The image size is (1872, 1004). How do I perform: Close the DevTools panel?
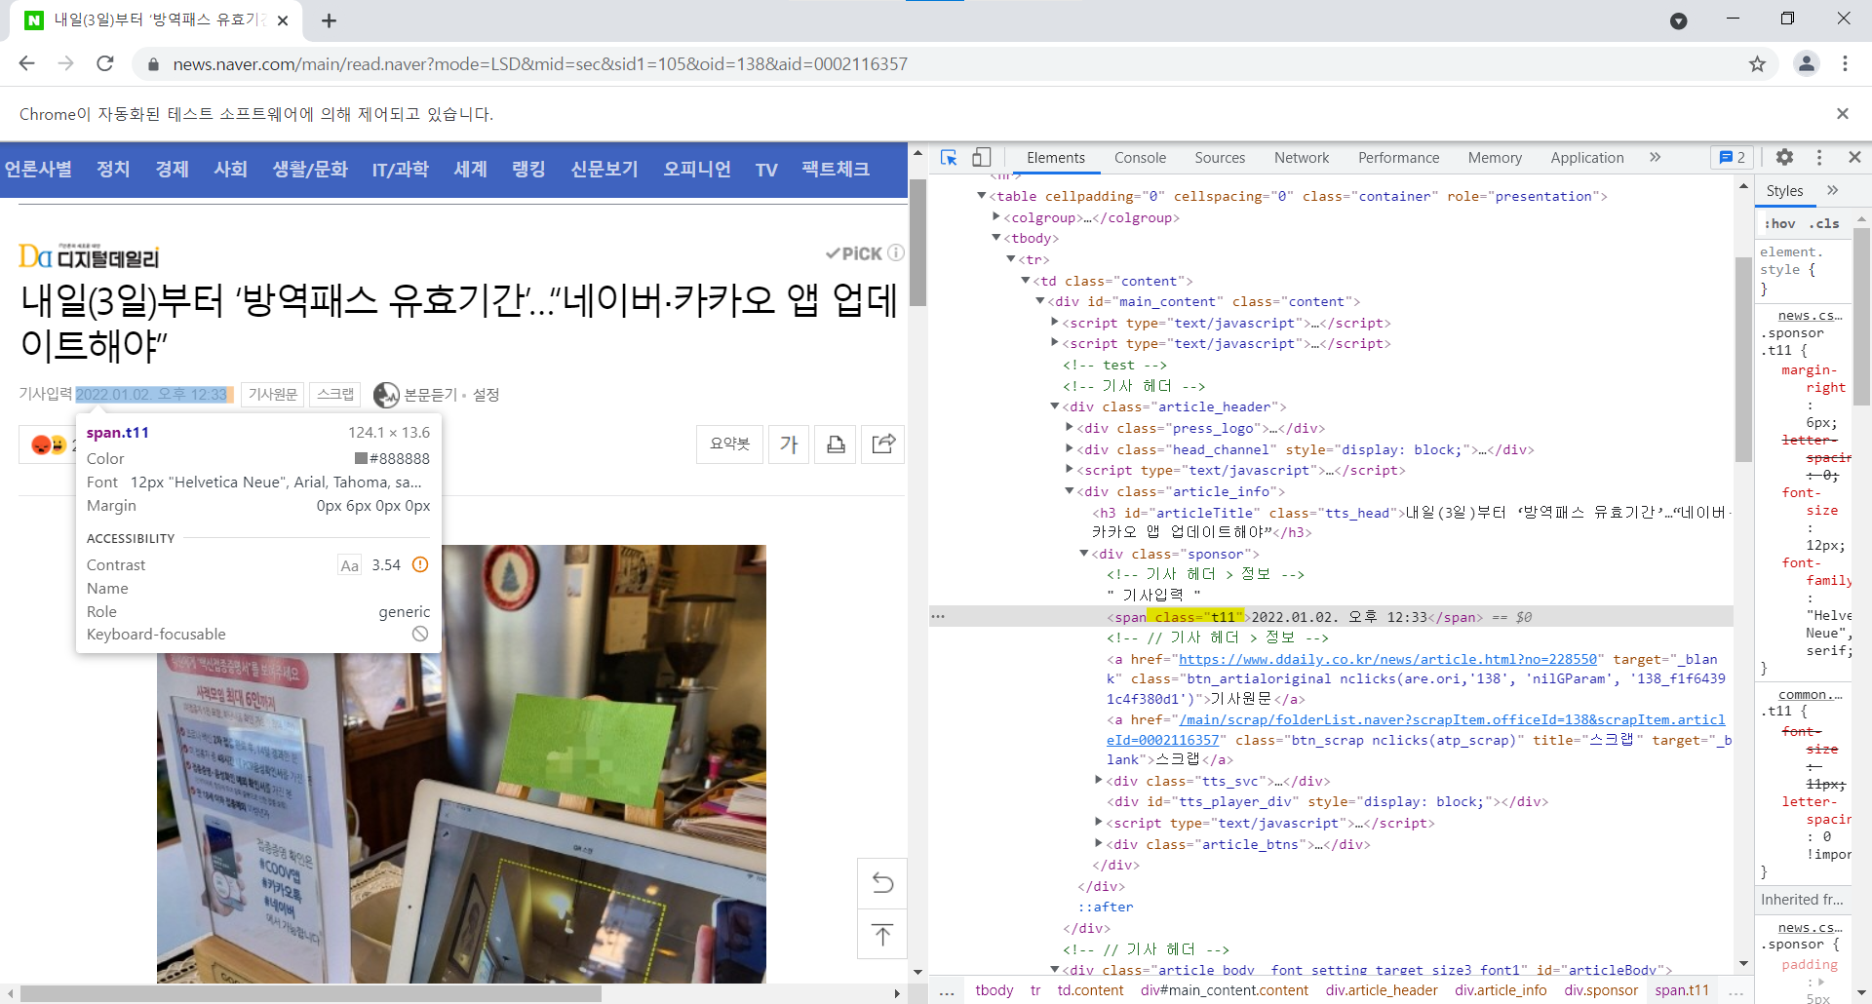(x=1854, y=157)
